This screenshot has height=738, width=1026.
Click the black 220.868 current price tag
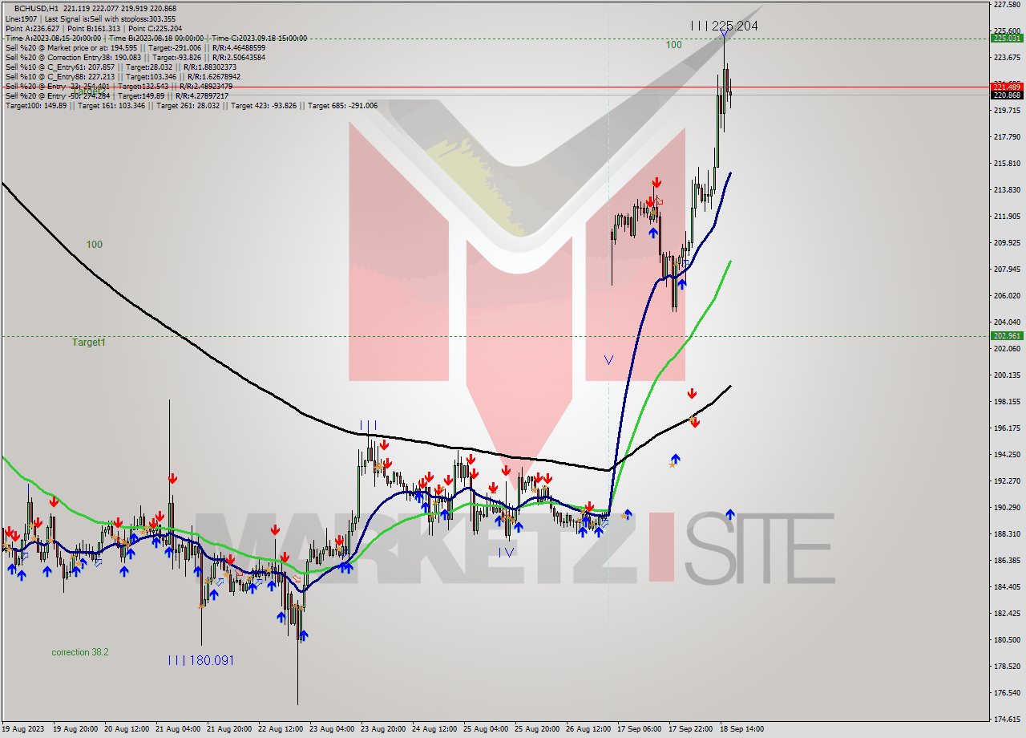1007,95
